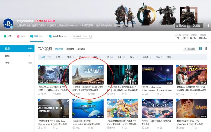Select 视频 3703 in sidebar
The image size is (211, 132).
point(17,49)
